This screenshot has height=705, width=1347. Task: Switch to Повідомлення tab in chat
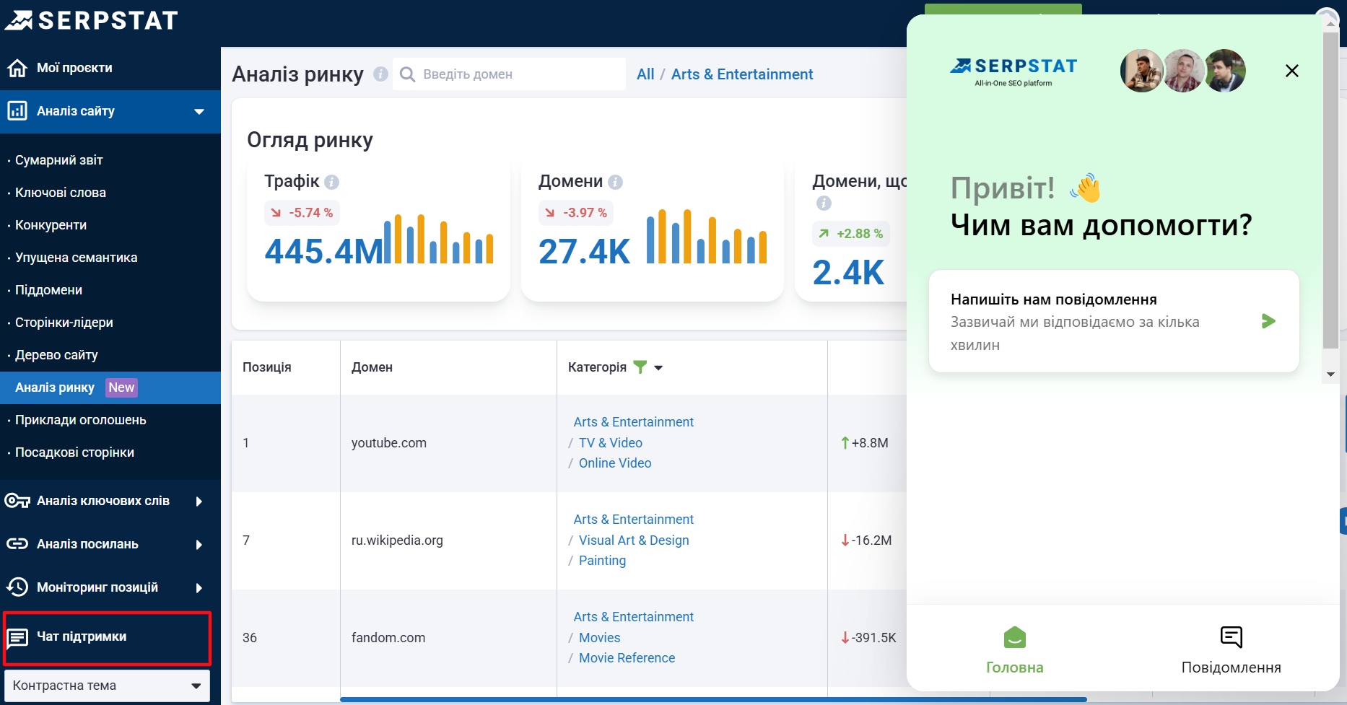tap(1232, 650)
